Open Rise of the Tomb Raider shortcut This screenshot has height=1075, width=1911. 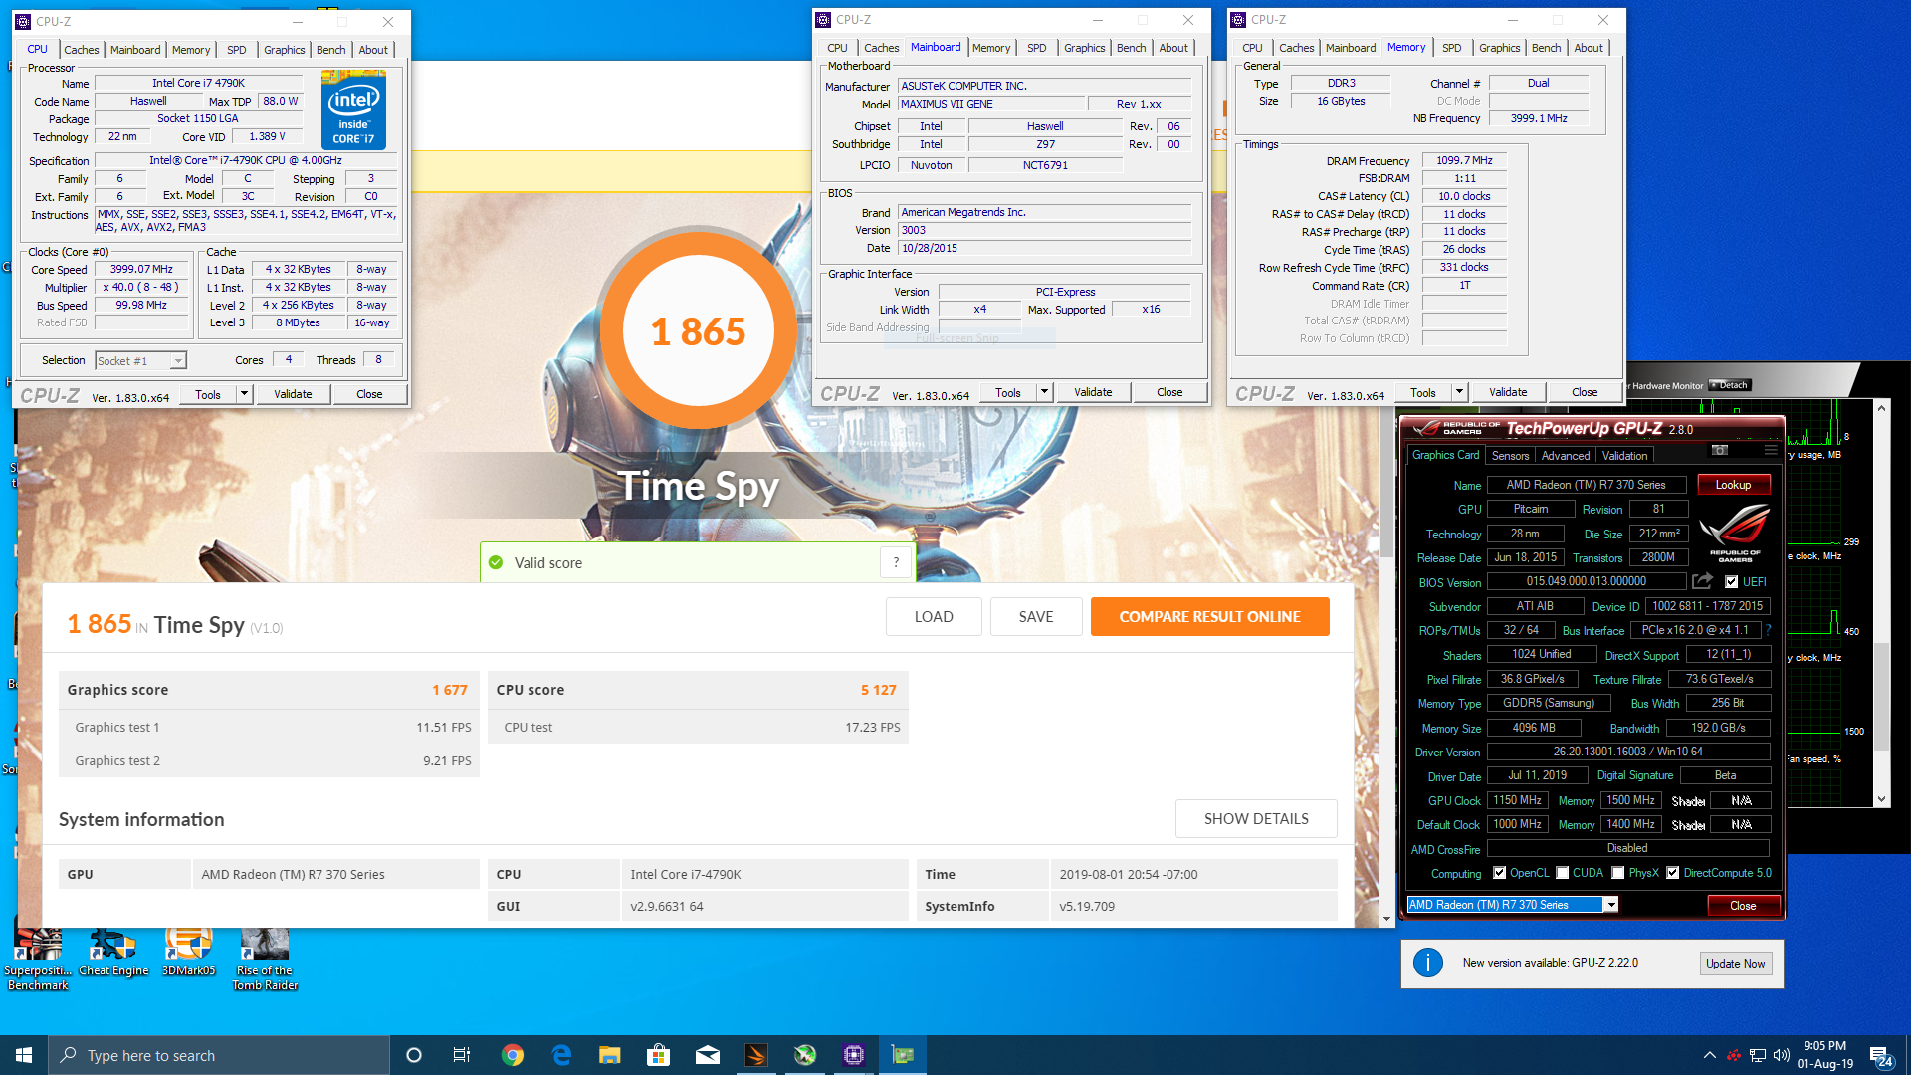click(x=265, y=959)
